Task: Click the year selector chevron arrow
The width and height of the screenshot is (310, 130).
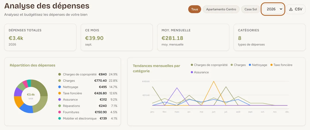Action: (x=281, y=9)
